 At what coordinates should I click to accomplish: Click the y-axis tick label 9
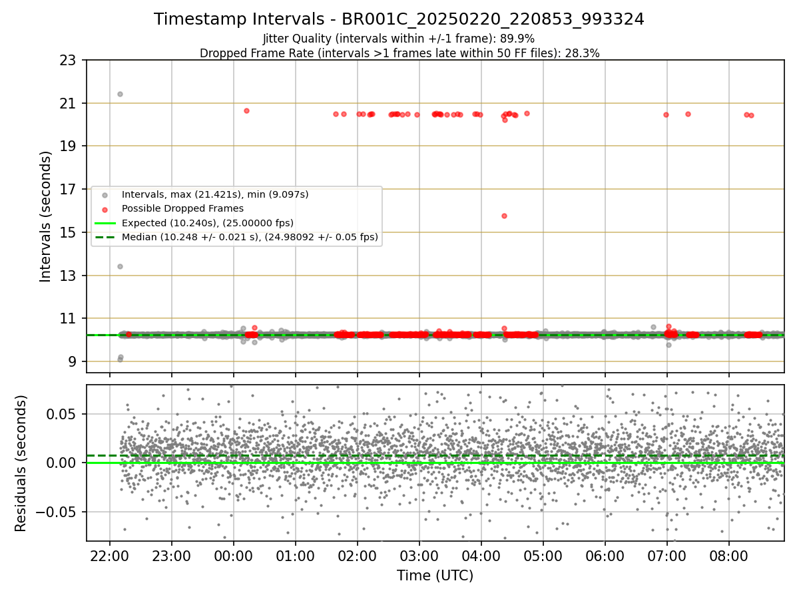(73, 361)
